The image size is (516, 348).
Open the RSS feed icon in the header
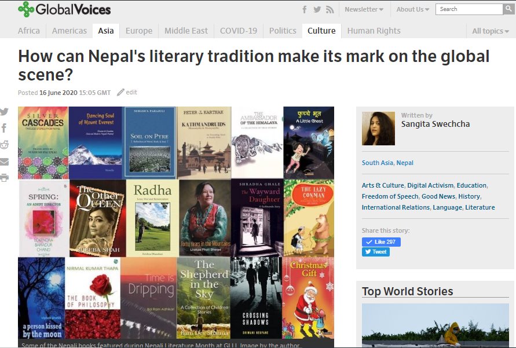[x=330, y=9]
